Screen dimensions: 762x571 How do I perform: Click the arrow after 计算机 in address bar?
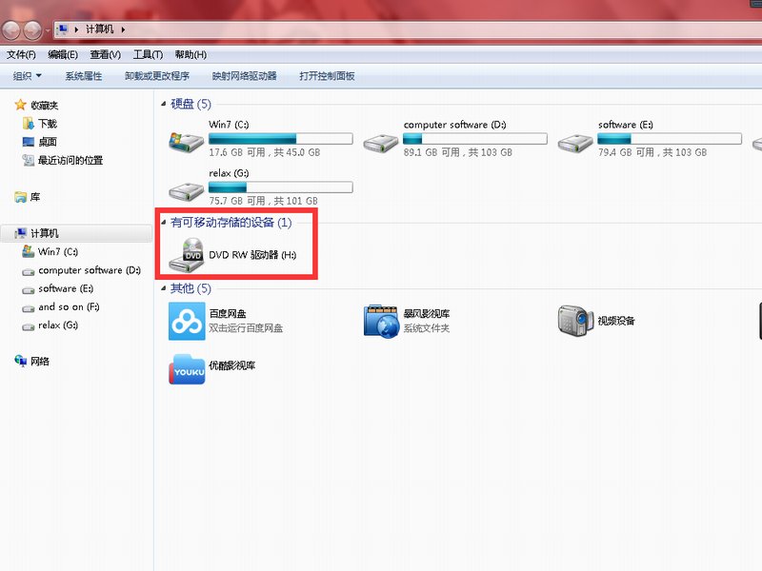tap(123, 30)
